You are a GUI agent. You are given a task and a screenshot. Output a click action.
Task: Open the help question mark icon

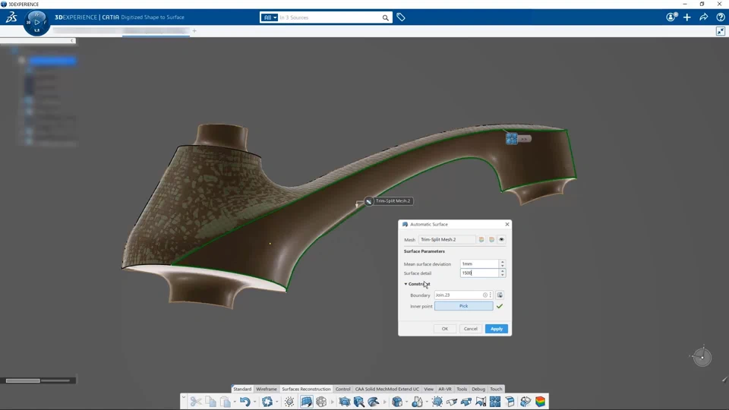click(720, 17)
